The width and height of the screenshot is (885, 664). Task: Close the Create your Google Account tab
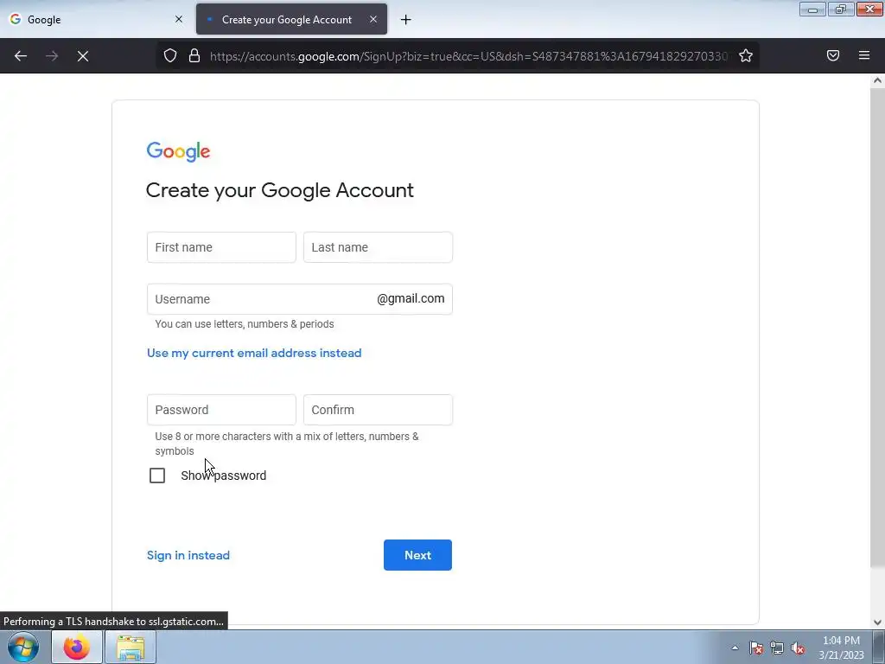tap(373, 19)
